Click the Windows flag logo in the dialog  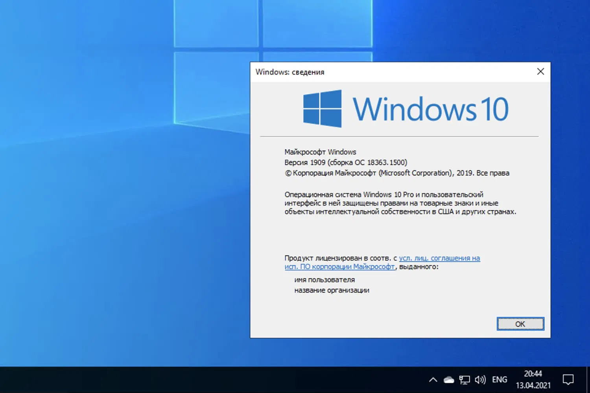tap(322, 108)
